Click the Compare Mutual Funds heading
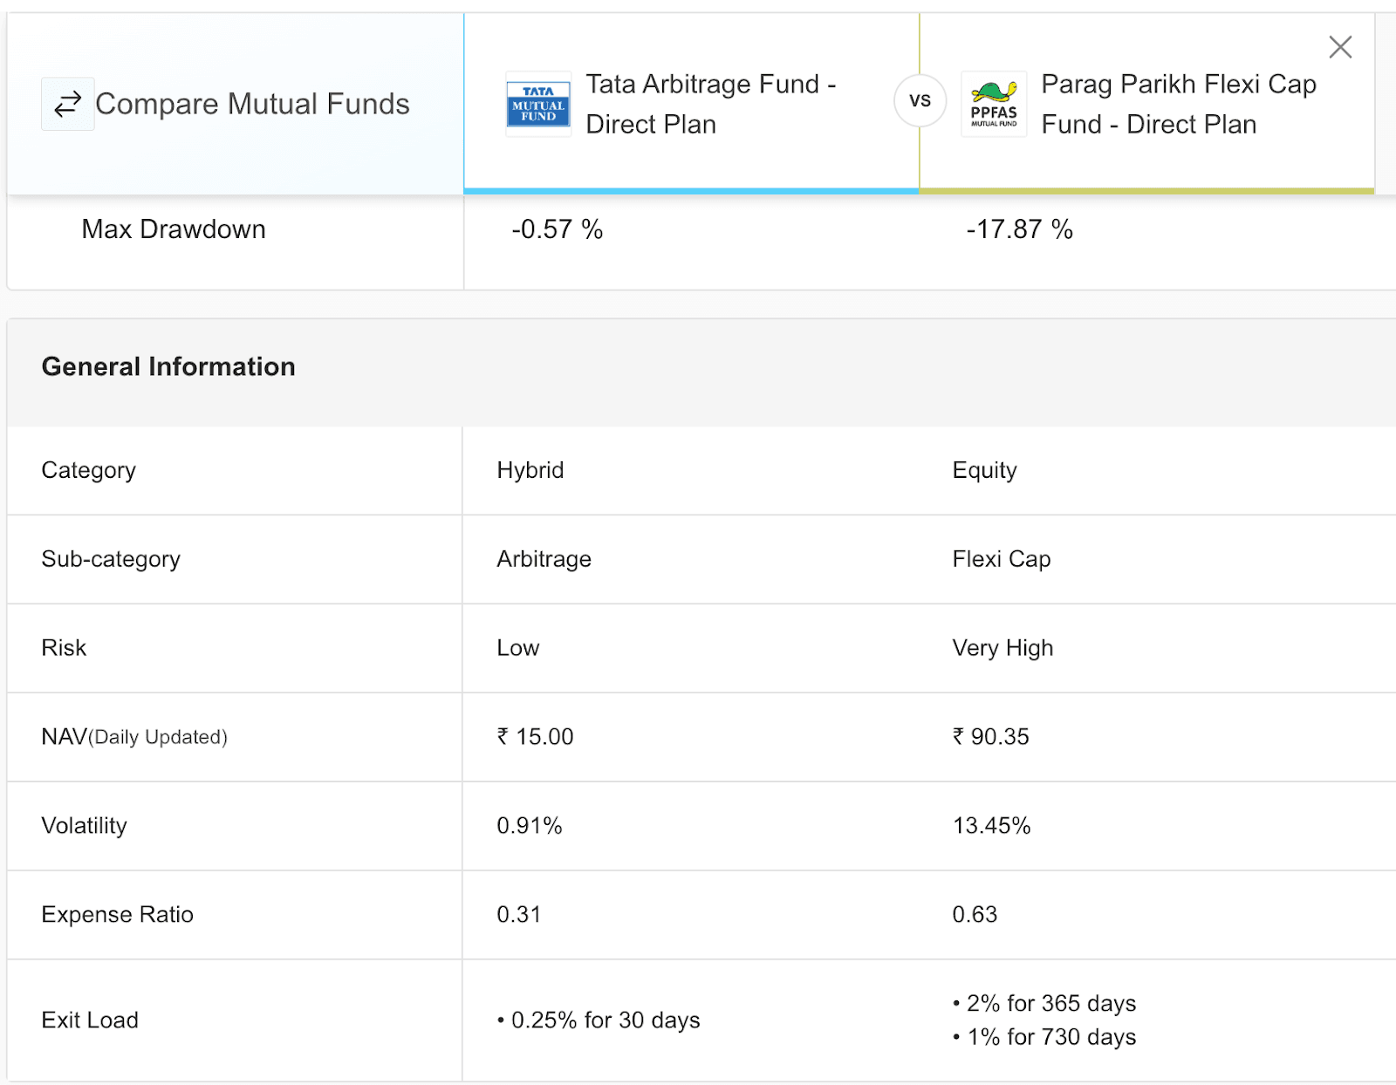This screenshot has width=1396, height=1085. click(x=252, y=105)
